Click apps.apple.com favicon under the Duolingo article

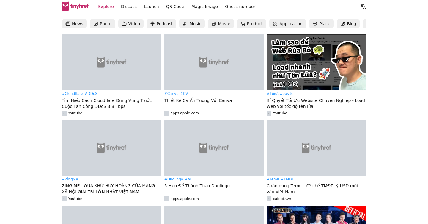[x=167, y=199]
